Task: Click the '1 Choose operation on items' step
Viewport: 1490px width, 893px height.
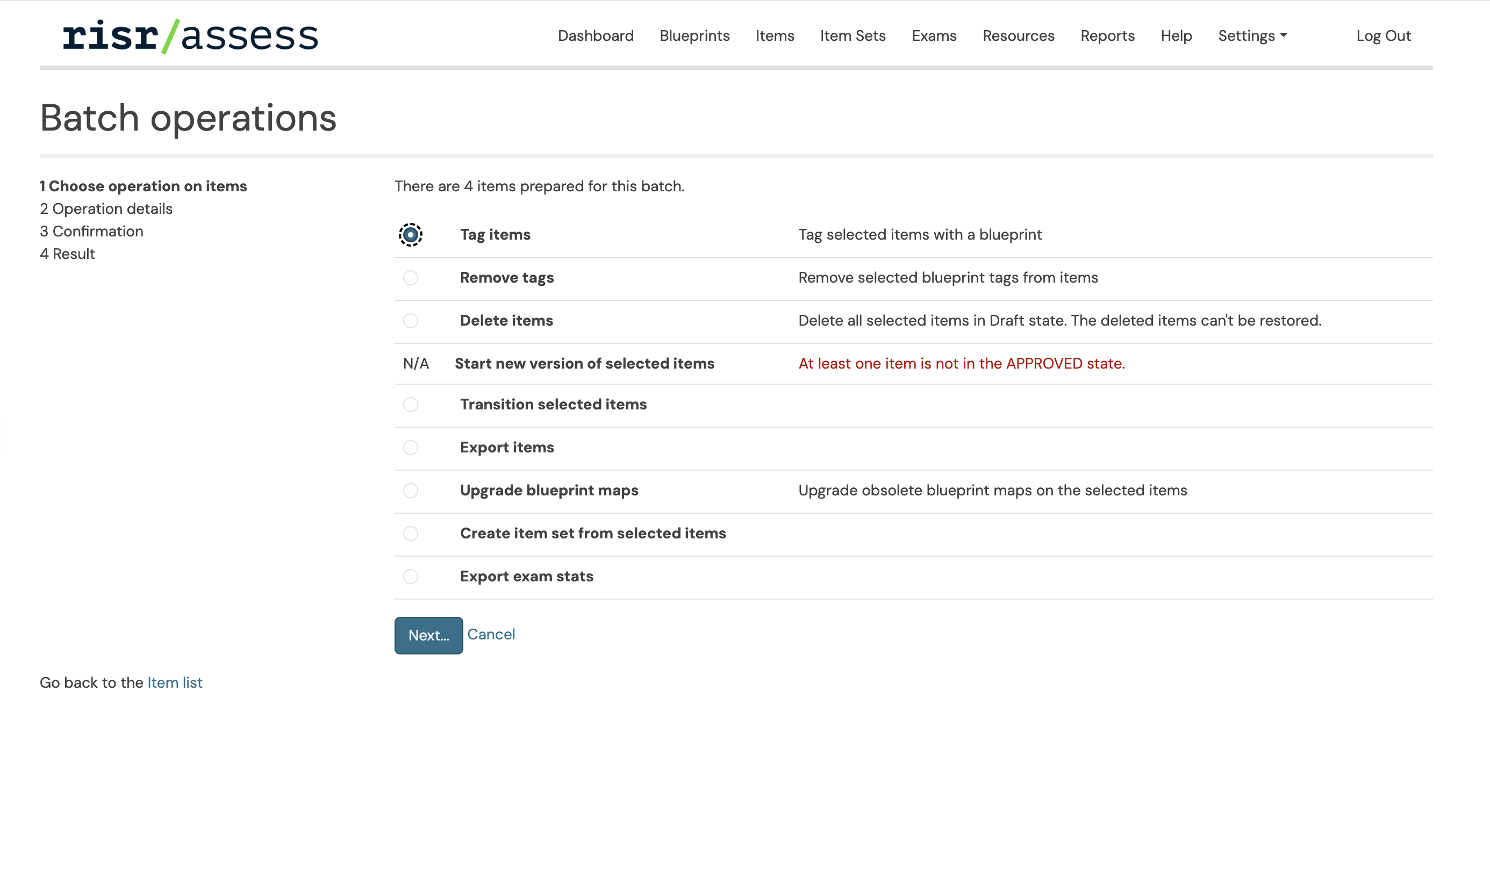Action: click(x=144, y=186)
